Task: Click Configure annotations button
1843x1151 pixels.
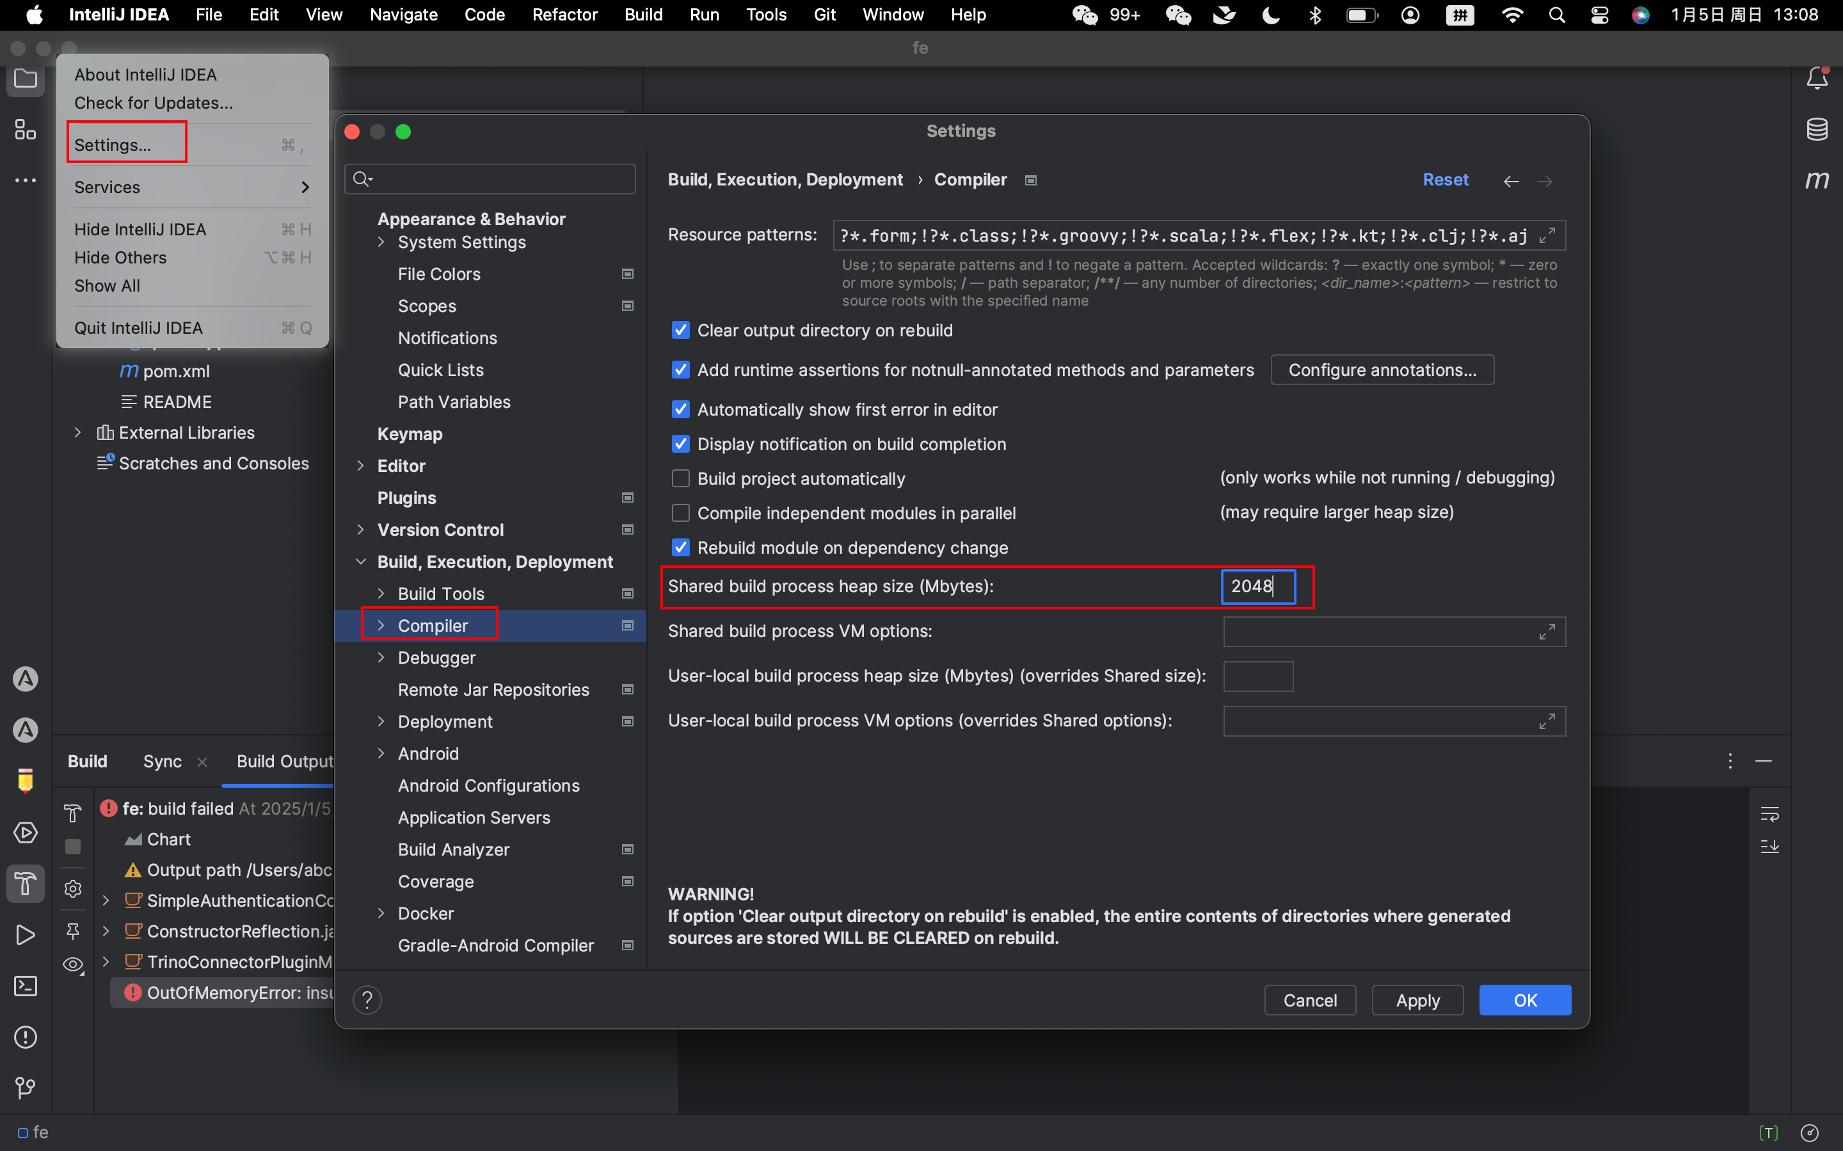Action: (1382, 370)
